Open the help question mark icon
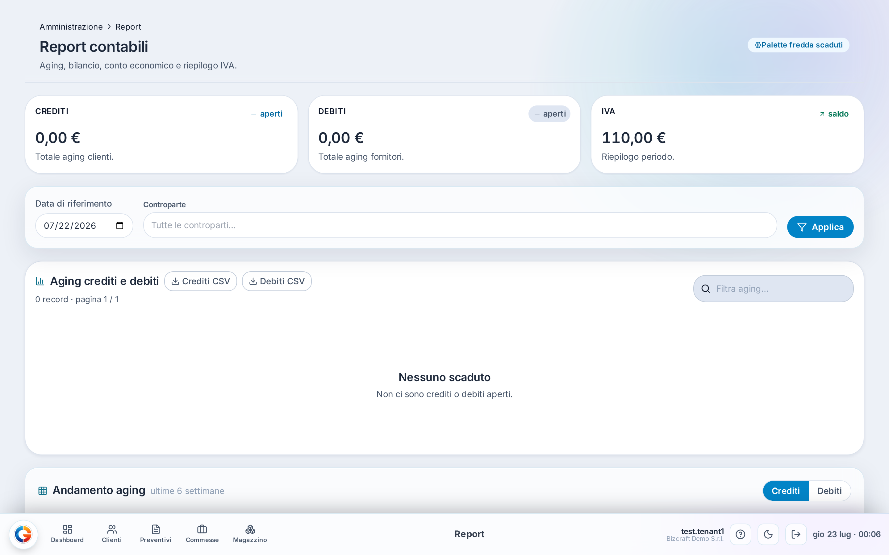 tap(740, 534)
